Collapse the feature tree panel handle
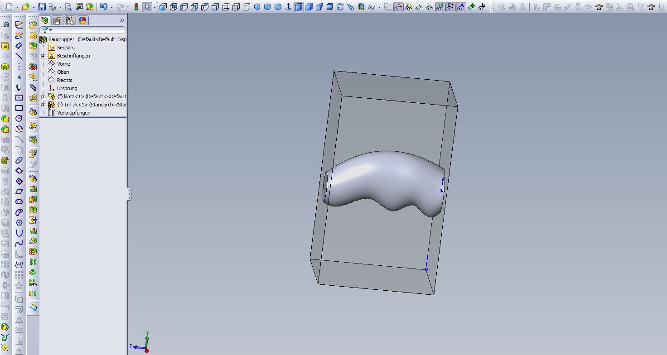Screen dimensions: 667x355 click(129, 194)
